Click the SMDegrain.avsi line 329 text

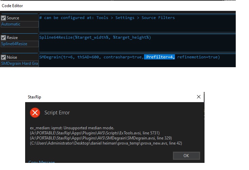pos(101,138)
